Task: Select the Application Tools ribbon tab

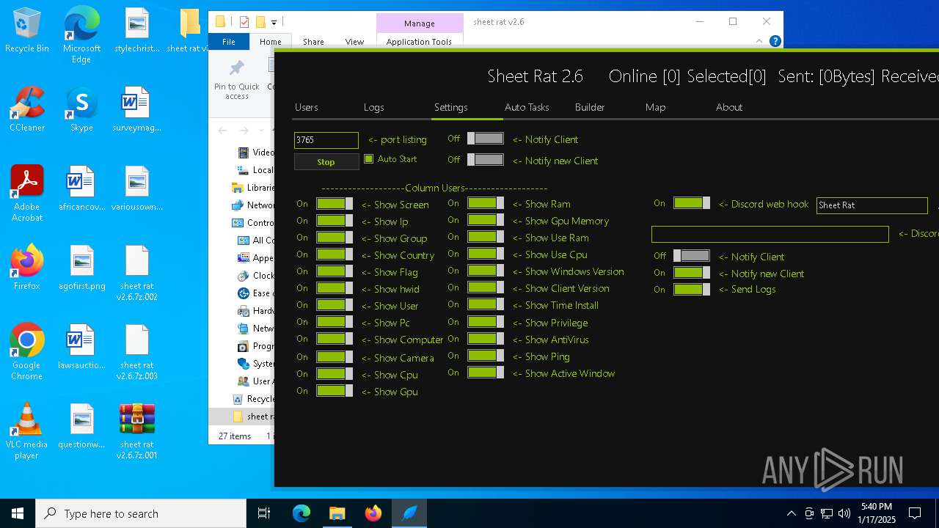Action: pyautogui.click(x=419, y=42)
